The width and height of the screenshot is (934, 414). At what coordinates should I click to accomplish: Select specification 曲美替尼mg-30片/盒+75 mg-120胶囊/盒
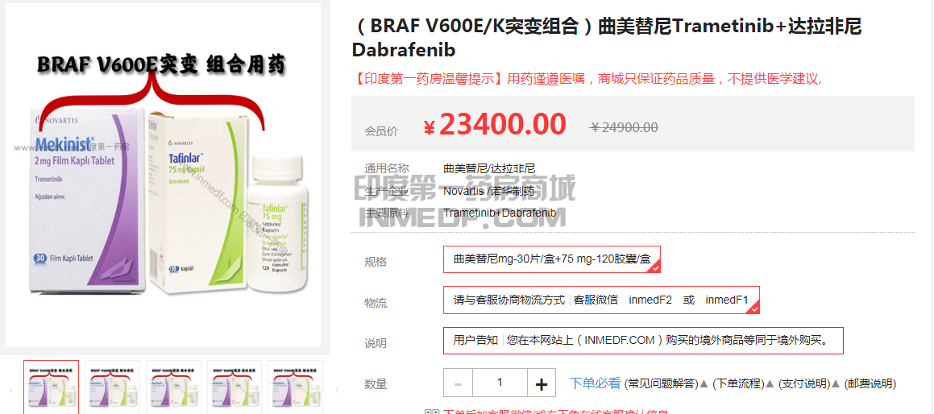click(x=551, y=259)
